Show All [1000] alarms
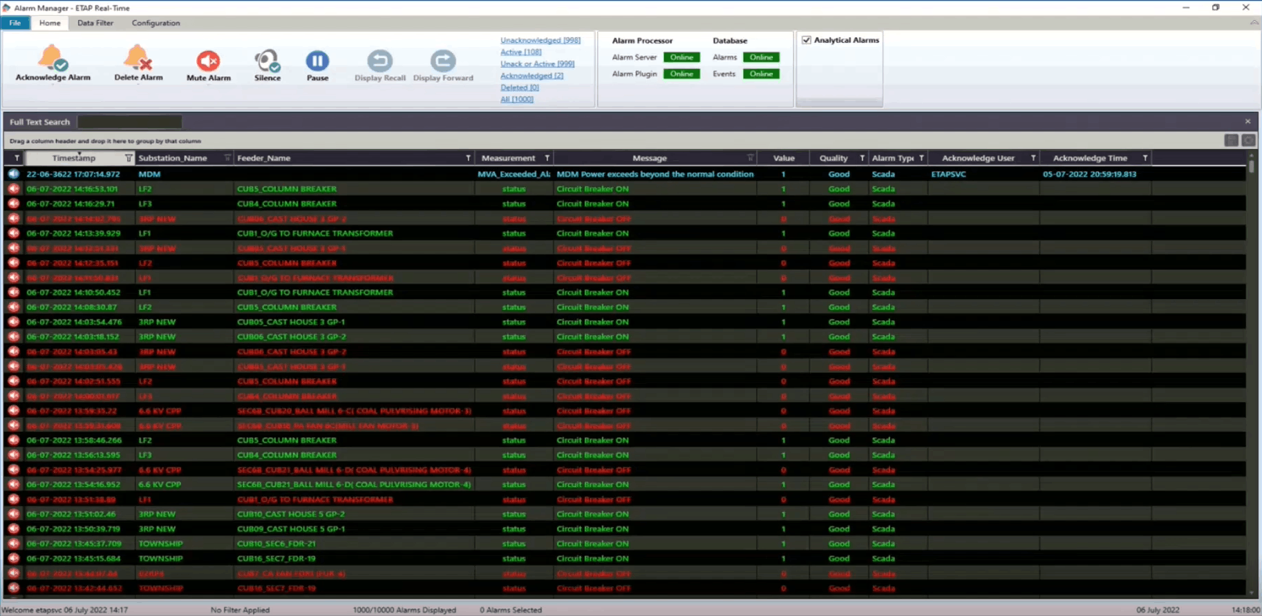Viewport: 1262px width, 616px height. (x=517, y=99)
